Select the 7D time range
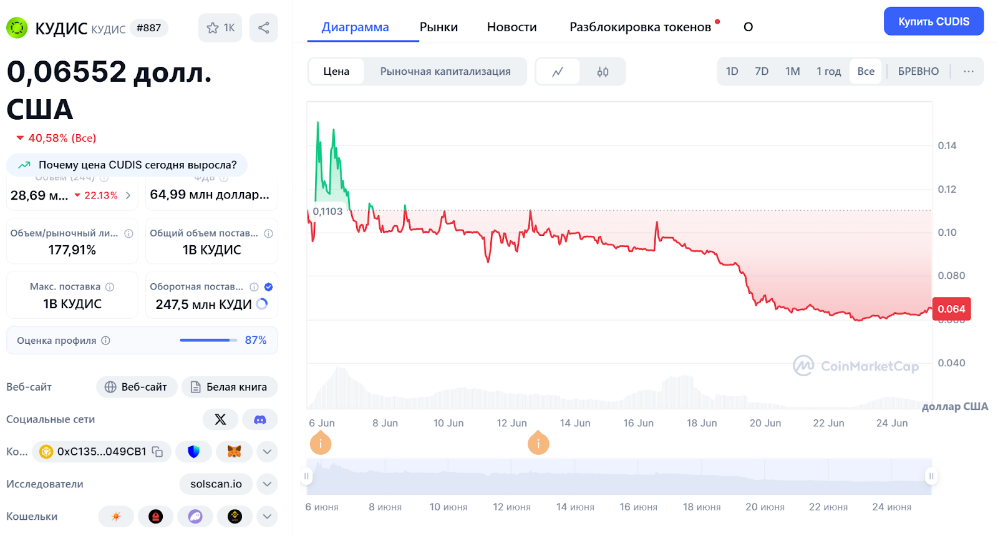This screenshot has height=536, width=998. point(762,71)
